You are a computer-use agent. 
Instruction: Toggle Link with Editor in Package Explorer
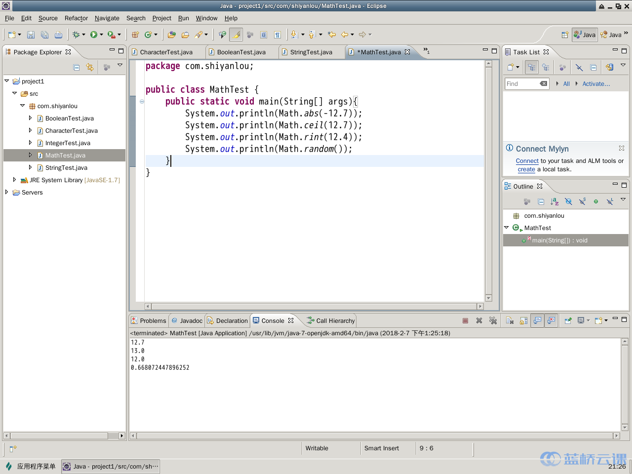(90, 67)
